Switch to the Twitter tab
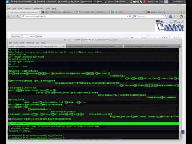This screenshot has width=192, height=144. [x=129, y=12]
